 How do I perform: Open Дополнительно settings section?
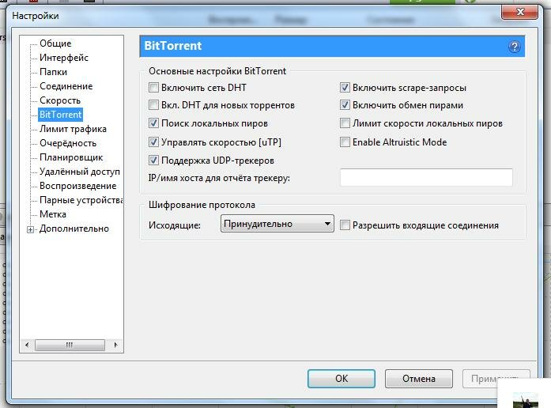click(74, 229)
